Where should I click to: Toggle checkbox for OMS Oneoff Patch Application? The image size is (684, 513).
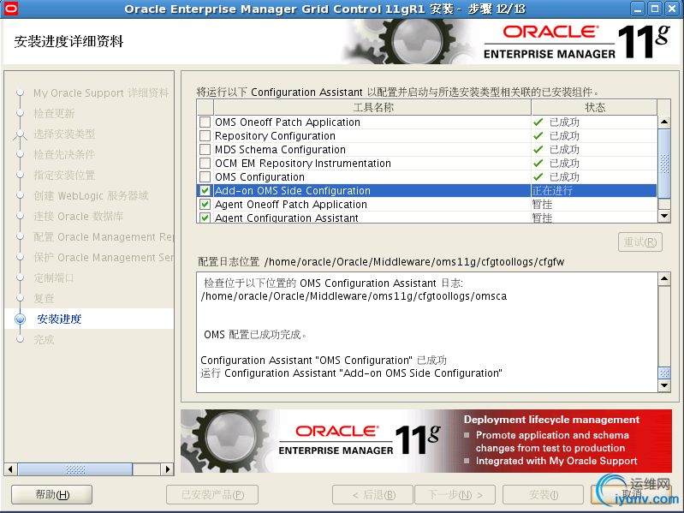pyautogui.click(x=205, y=122)
